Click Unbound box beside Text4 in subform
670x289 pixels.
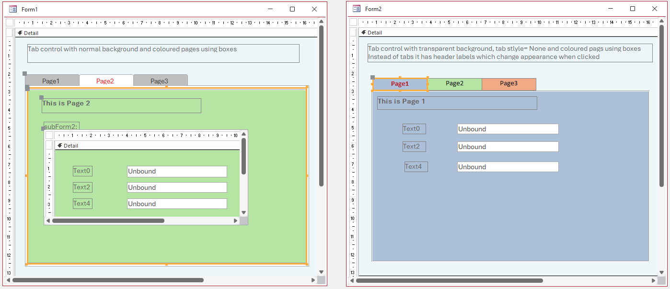click(x=177, y=204)
